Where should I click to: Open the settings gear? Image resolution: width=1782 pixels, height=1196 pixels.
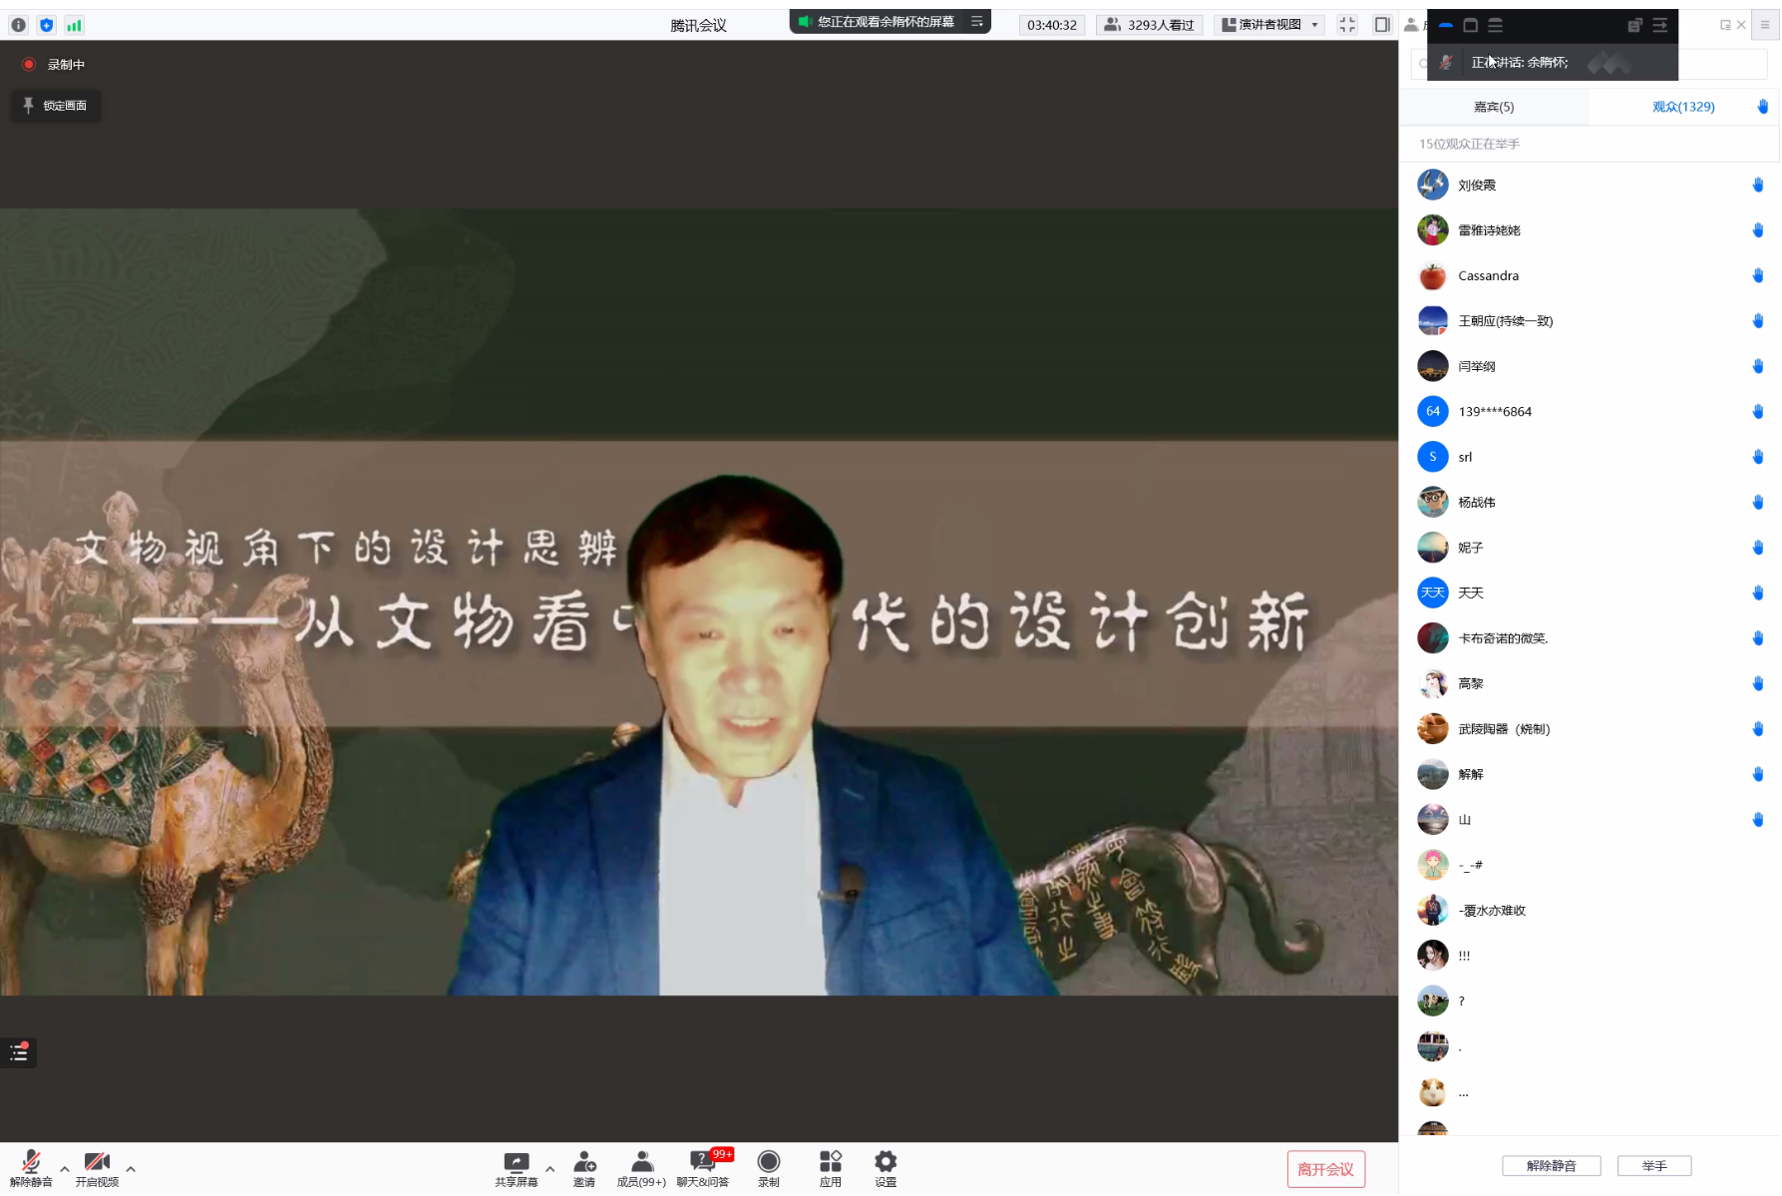pyautogui.click(x=886, y=1167)
